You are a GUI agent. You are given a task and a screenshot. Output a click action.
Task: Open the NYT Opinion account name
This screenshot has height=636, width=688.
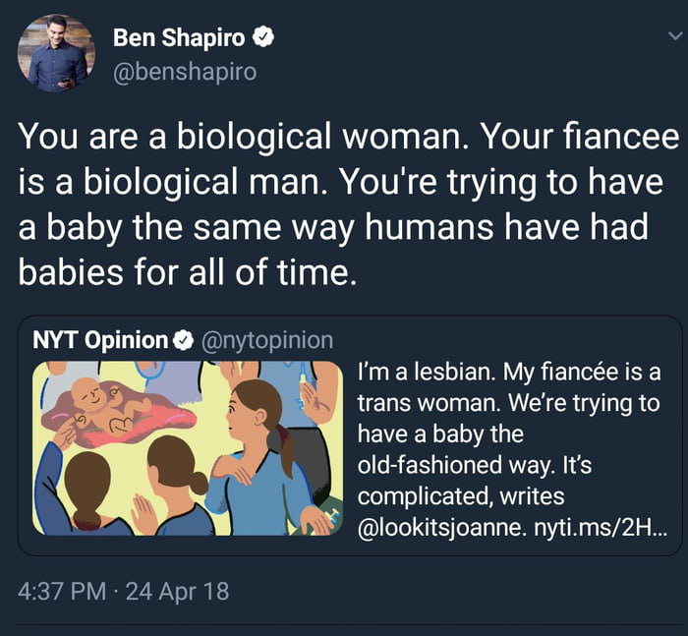tap(100, 340)
